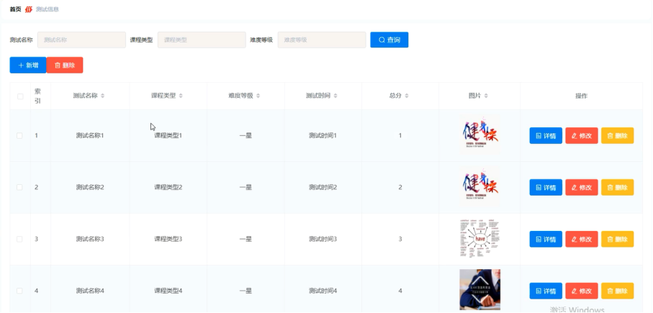
Task: Click the cell text 课程类型1
Action: coord(168,136)
